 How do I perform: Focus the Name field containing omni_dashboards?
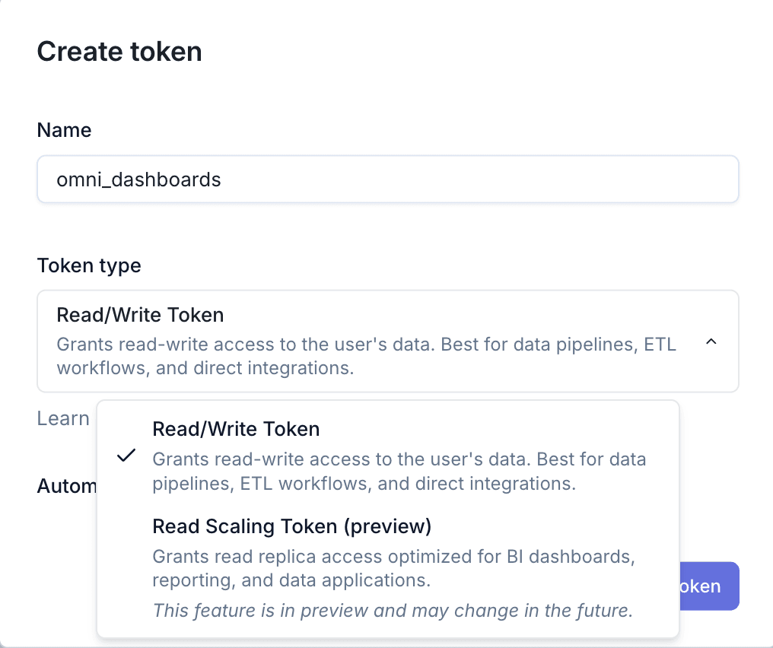pos(388,179)
